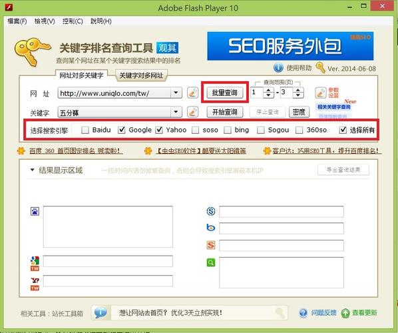Open the 說明(H) menu
Viewport: 398px width, 333px height.
(x=101, y=21)
